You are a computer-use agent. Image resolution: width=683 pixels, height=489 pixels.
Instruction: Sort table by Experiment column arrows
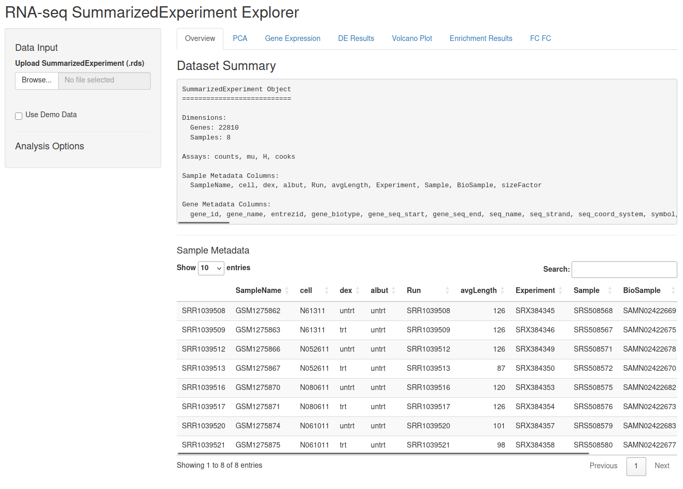(x=560, y=290)
